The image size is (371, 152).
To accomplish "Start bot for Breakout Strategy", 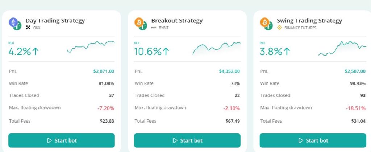I will pos(187,140).
